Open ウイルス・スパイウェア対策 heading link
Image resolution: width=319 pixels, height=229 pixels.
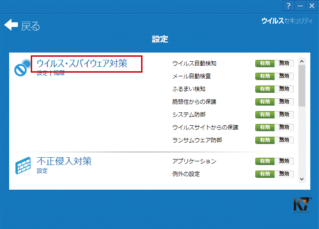point(82,63)
